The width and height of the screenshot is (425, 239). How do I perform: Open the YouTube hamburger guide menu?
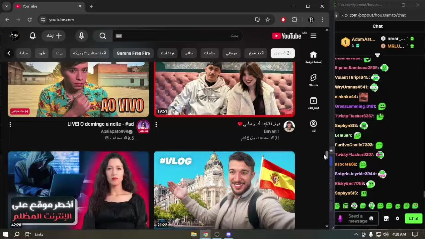313,36
